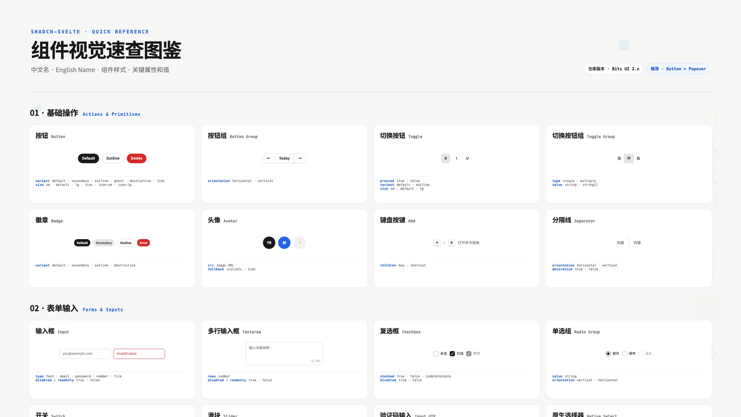Click the 打开命令面板 label
The width and height of the screenshot is (741, 417).
tap(469, 243)
